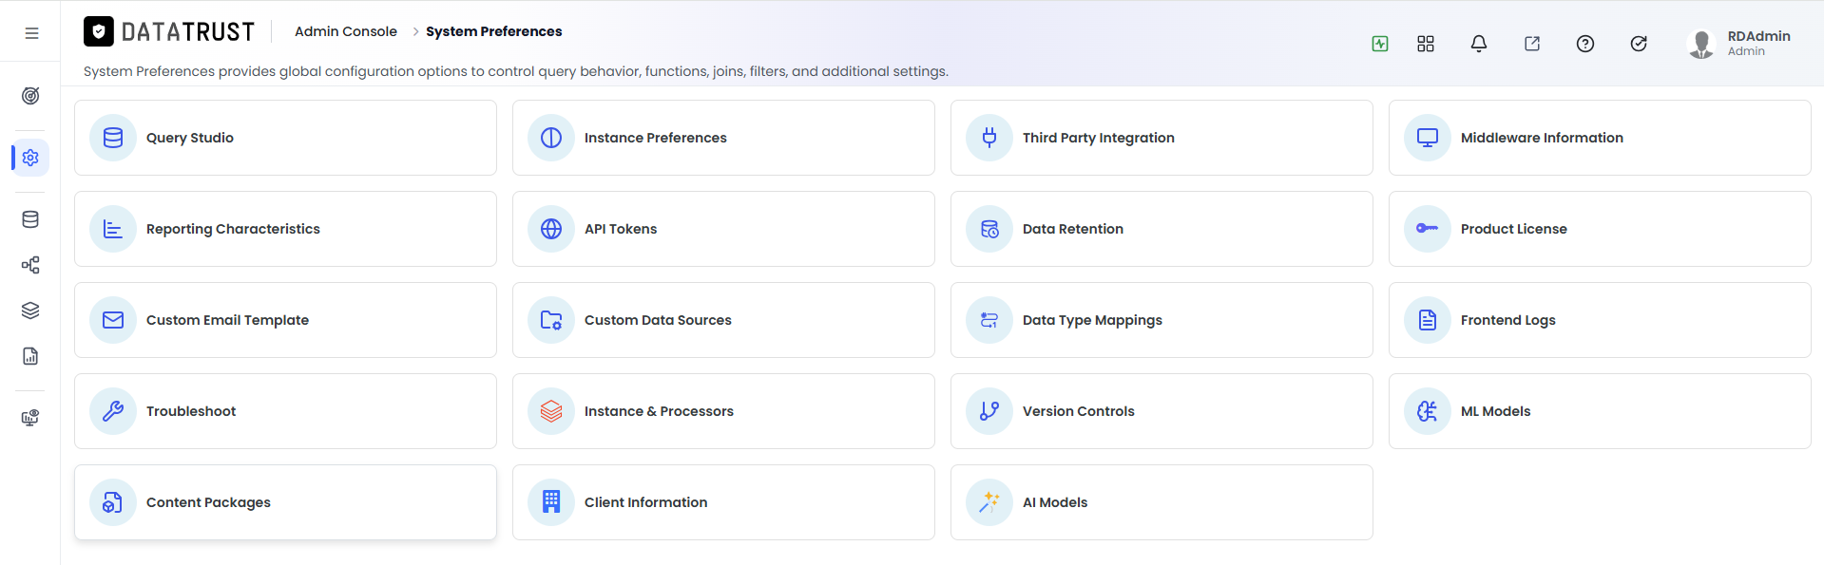Select the settings gear in sidebar
The image size is (1824, 565).
coord(30,158)
